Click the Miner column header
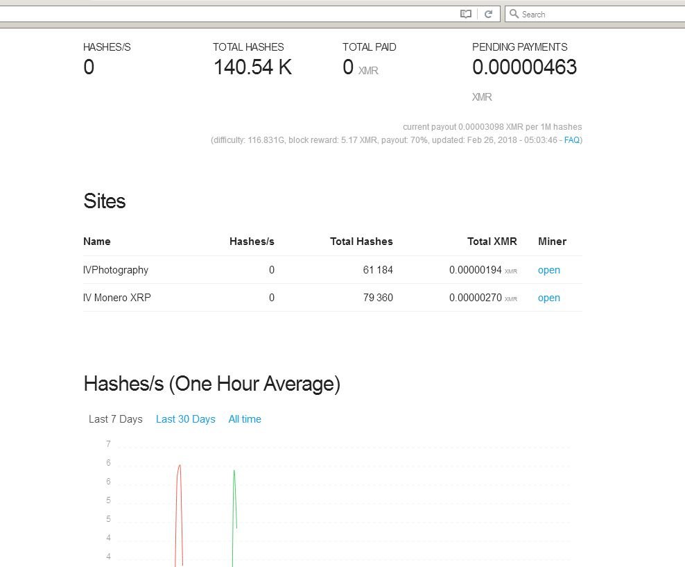685x567 pixels. point(552,242)
